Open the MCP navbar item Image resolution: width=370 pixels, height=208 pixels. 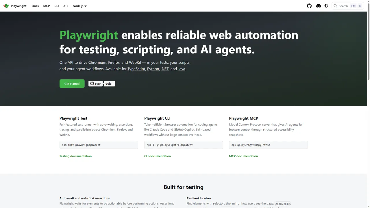pyautogui.click(x=47, y=6)
